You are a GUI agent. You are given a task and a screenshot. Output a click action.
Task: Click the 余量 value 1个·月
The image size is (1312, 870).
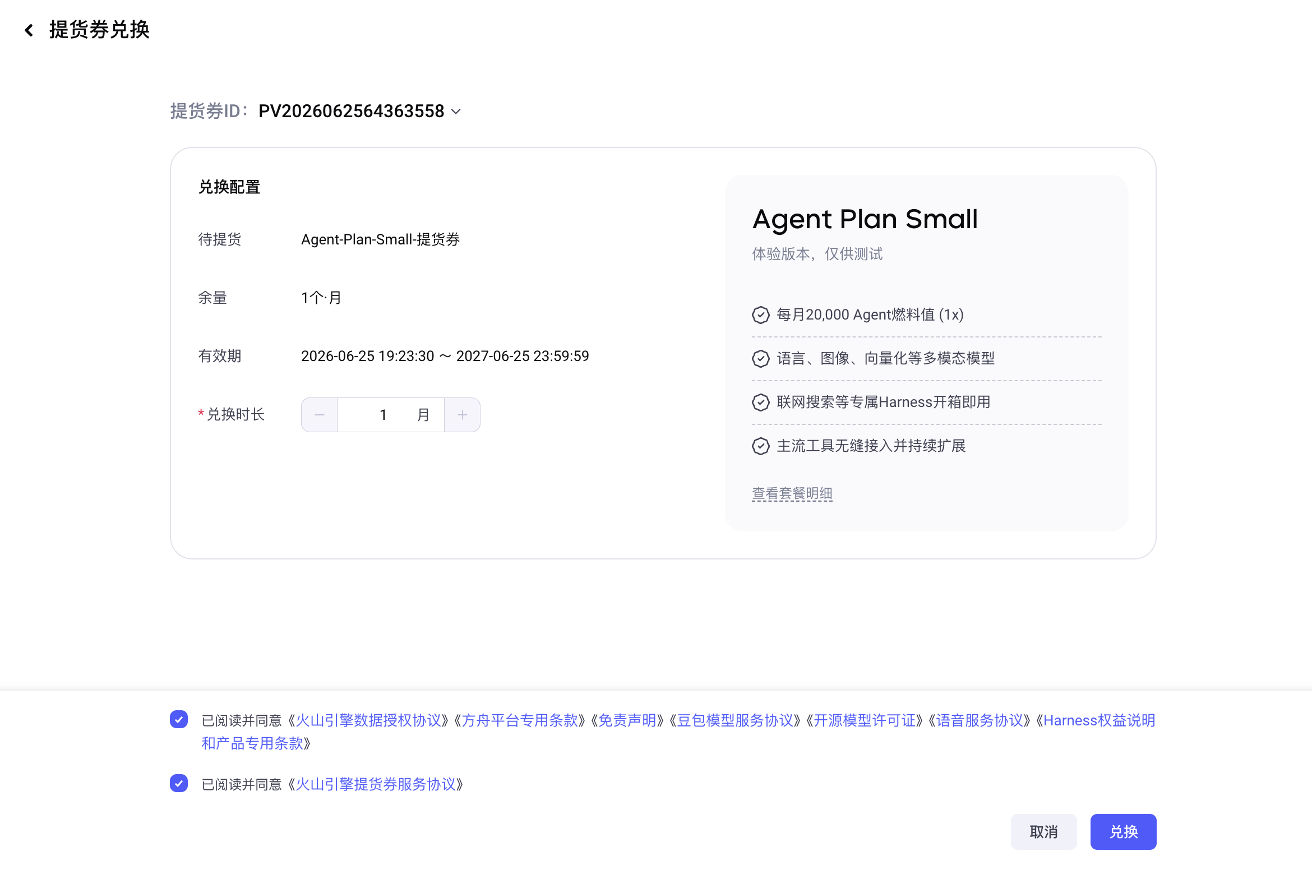point(321,298)
